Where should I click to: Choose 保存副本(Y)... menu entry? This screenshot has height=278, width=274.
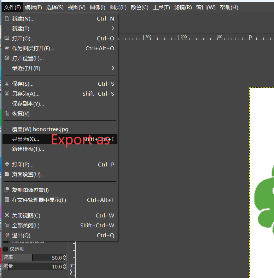point(60,103)
